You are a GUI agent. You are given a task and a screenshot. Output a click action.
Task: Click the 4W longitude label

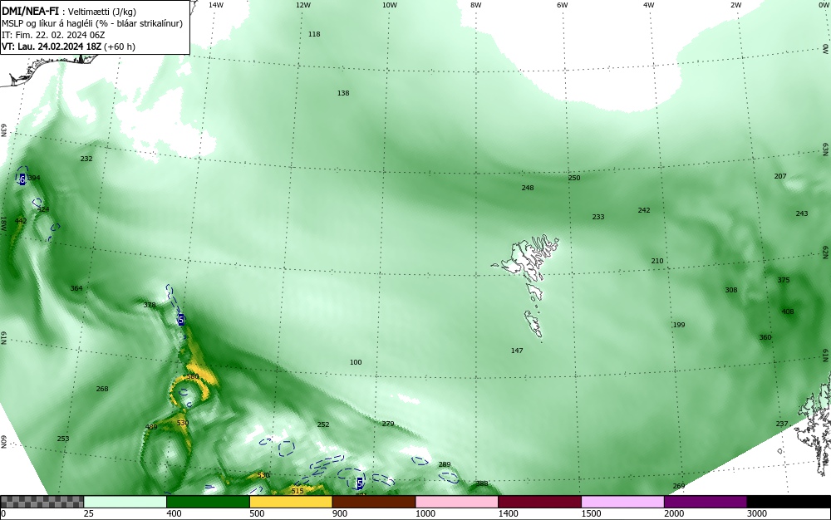(x=649, y=5)
